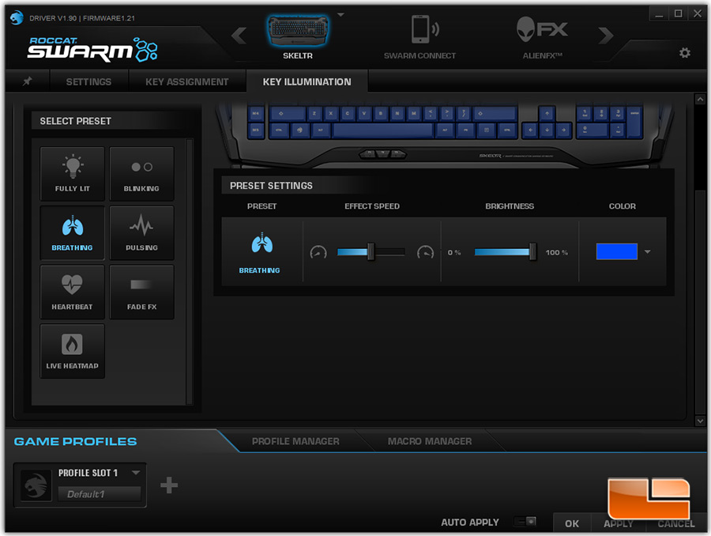Open the Swarm Connect device
Image resolution: width=711 pixels, height=536 pixels.
[420, 37]
